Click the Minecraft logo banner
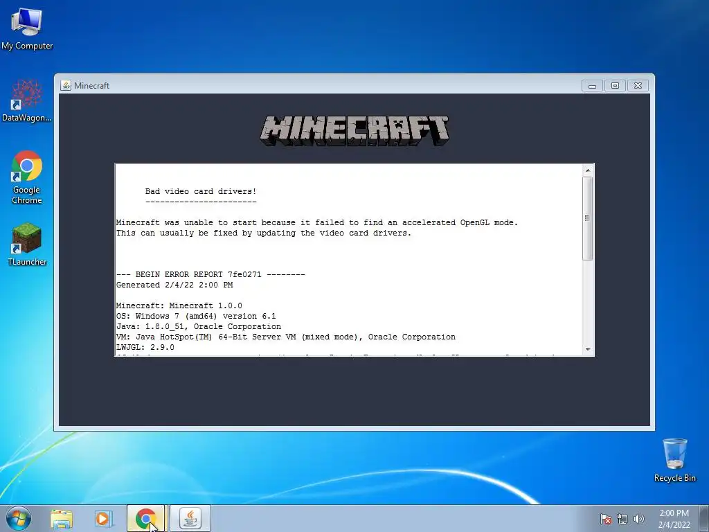 pyautogui.click(x=354, y=131)
